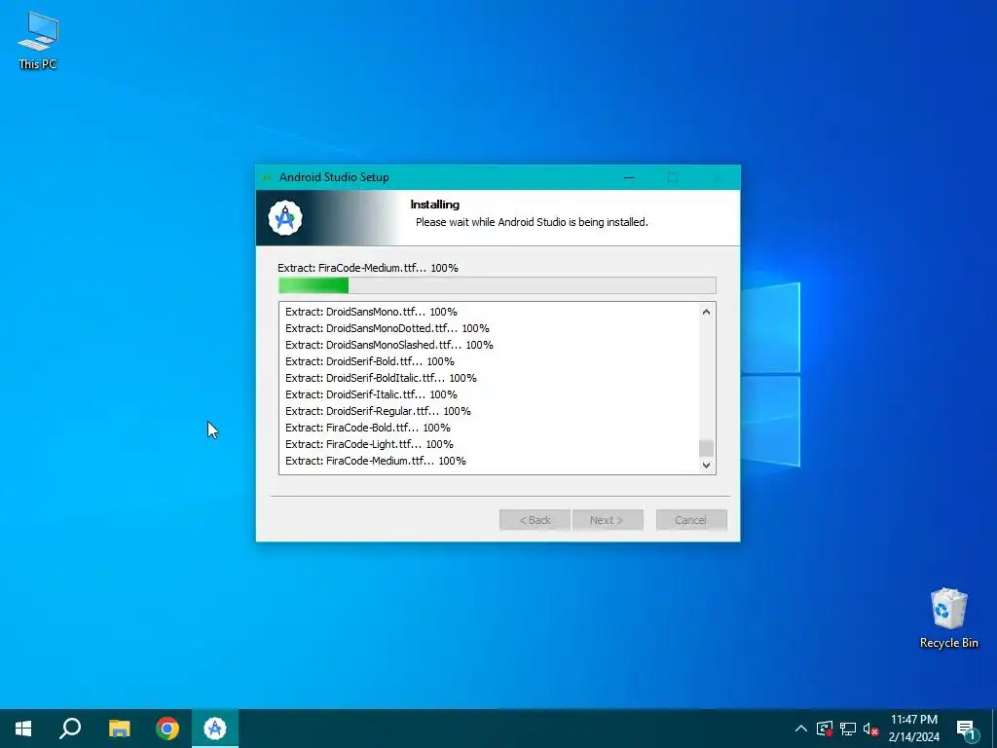Viewport: 997px width, 748px height.
Task: Click the Android Studio logo in installer header
Action: (x=285, y=218)
